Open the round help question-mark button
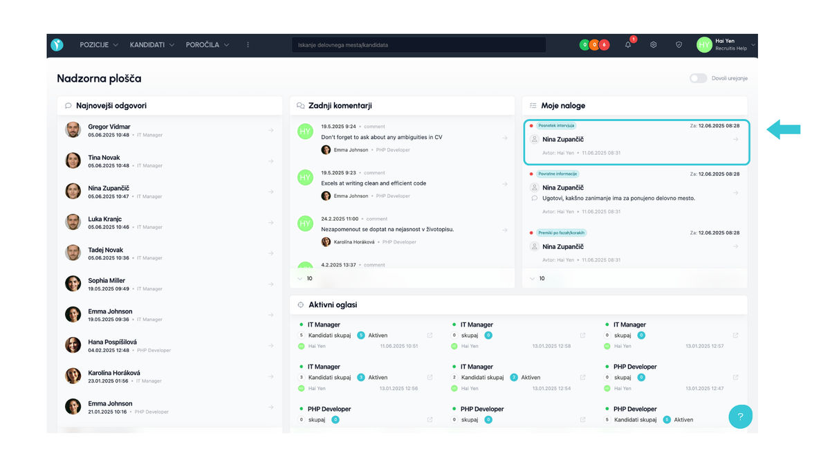 point(740,416)
